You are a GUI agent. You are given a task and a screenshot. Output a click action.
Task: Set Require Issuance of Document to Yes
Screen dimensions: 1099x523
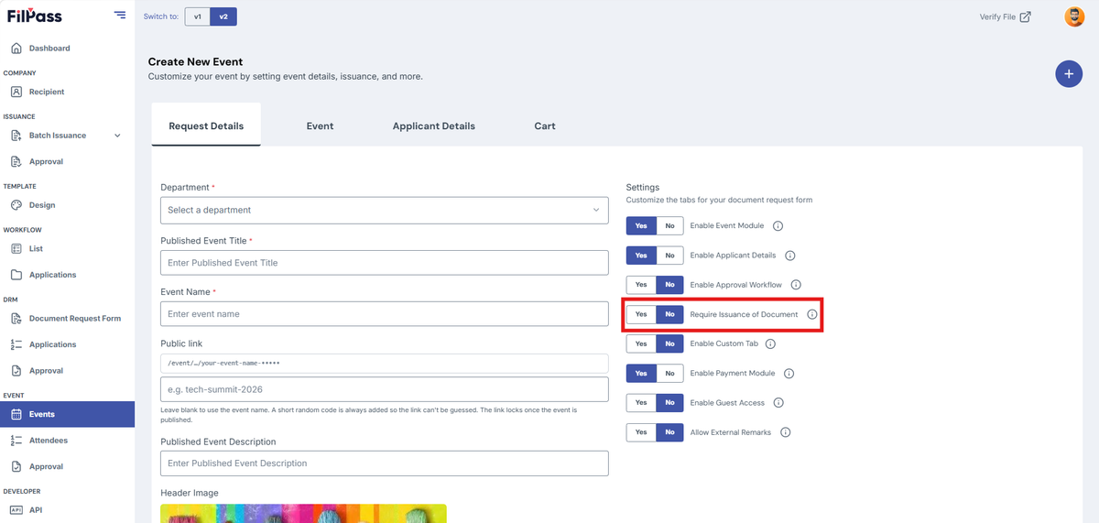coord(641,314)
